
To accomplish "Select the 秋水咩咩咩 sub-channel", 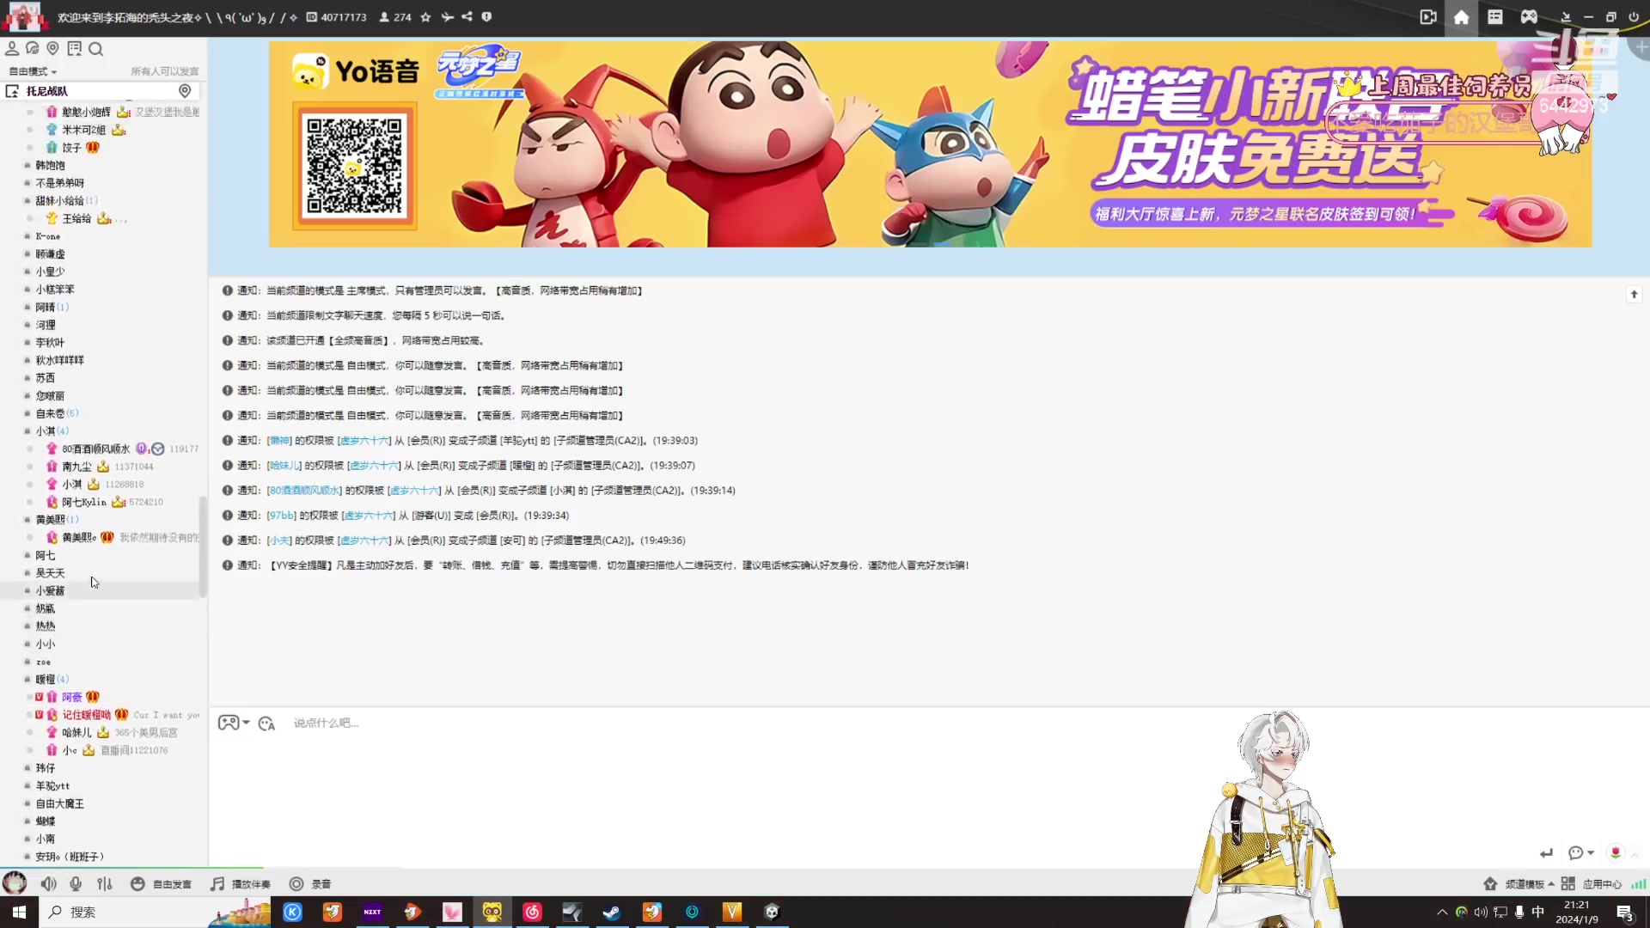I will 60,361.
